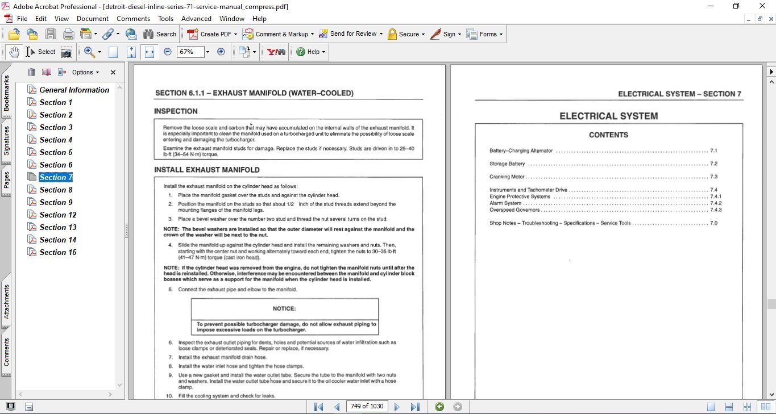Click the Print icon in the toolbar

(x=68, y=34)
